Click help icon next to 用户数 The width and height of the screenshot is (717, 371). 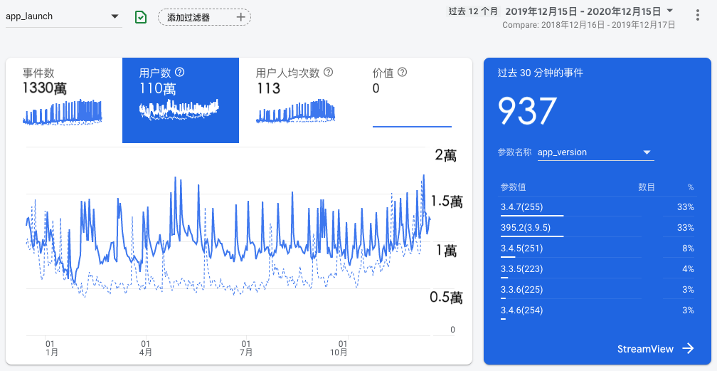(180, 72)
